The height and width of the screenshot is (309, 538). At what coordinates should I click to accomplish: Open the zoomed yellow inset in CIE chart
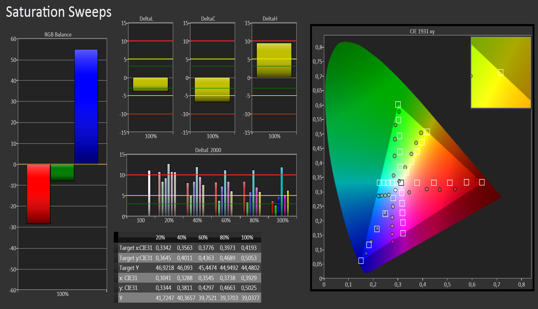click(x=501, y=72)
